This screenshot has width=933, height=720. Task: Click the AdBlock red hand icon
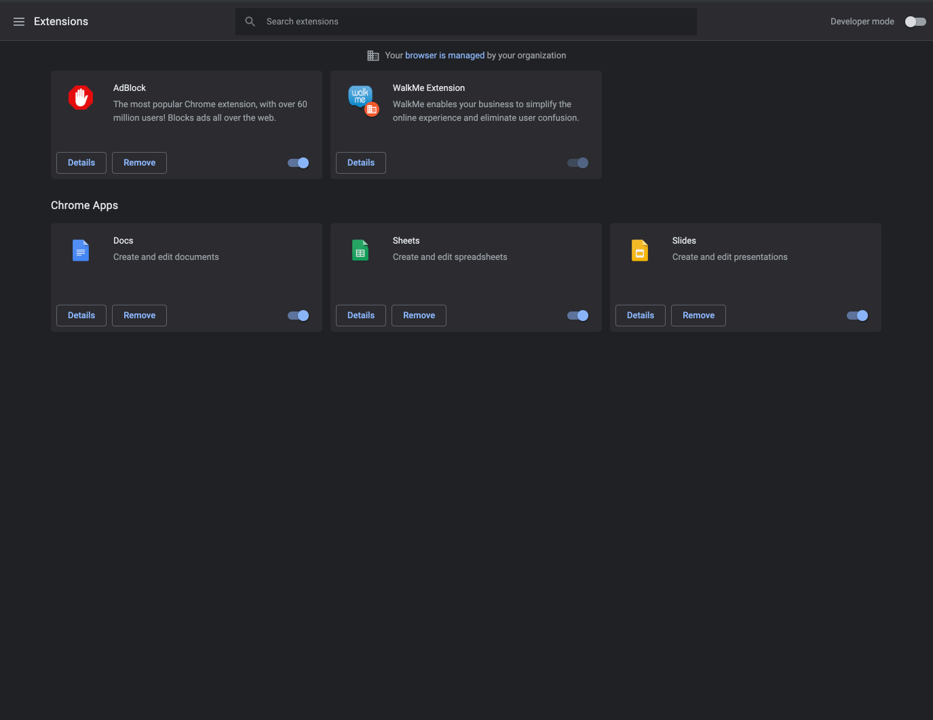click(81, 98)
